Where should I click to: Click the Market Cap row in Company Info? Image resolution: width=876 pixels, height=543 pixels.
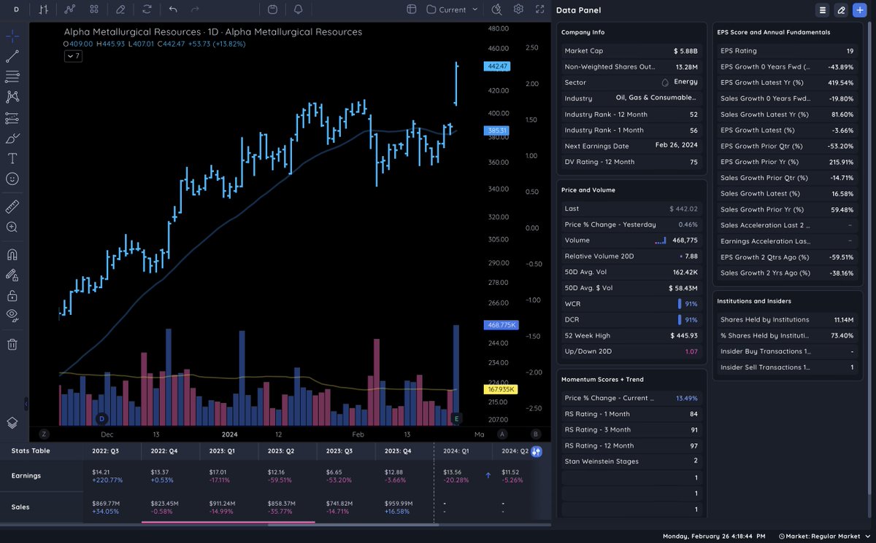coord(631,51)
